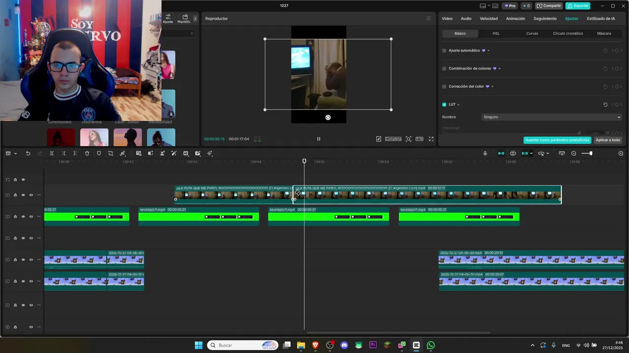The width and height of the screenshot is (629, 353).
Task: Expand Ajuste automático options arrow
Action: pos(488,50)
